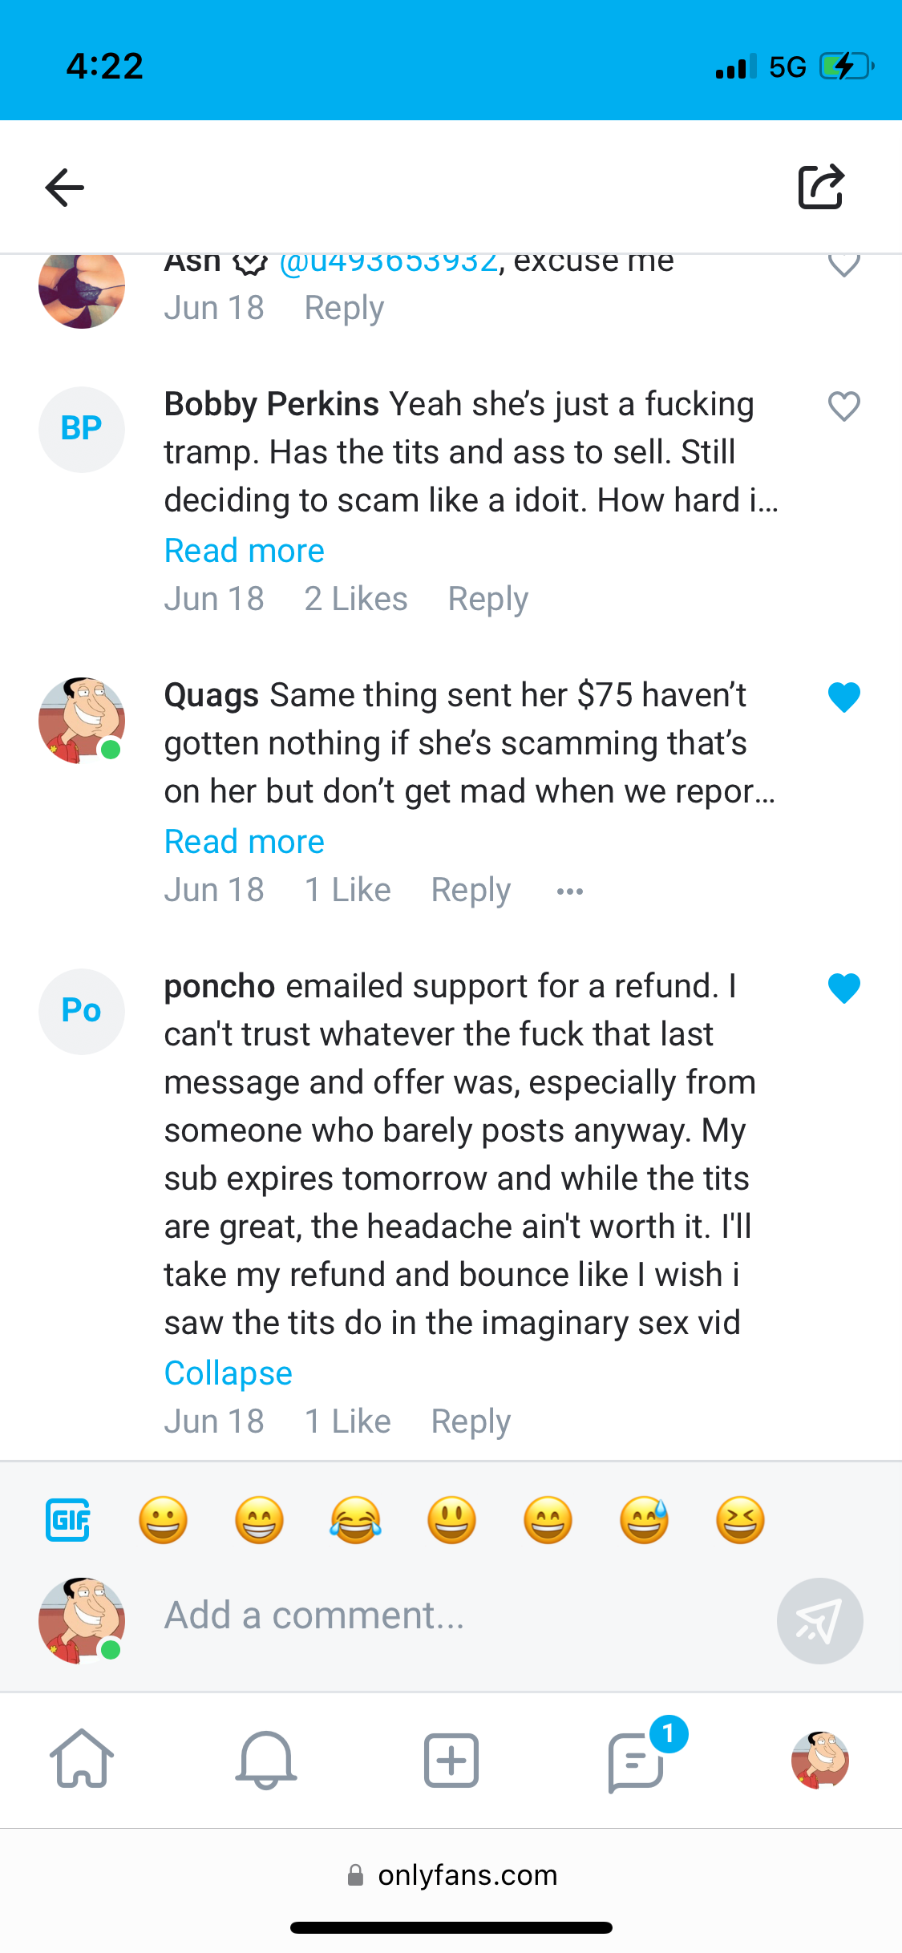
Task: Reply to poncho's comment
Action: [471, 1421]
